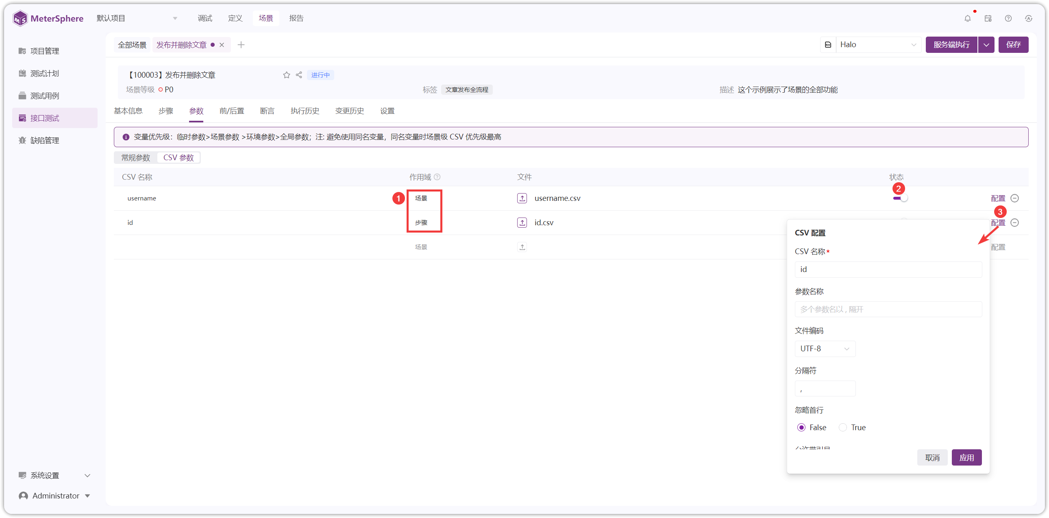Remove the username CSV row with the minus icon
The height and width of the screenshot is (518, 1049).
(x=1015, y=198)
